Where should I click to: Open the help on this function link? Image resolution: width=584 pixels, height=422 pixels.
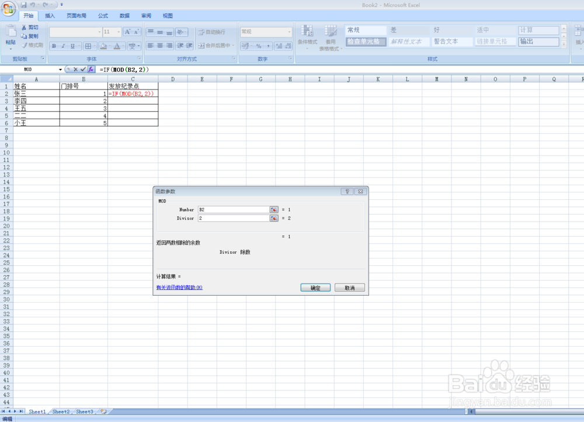pos(179,288)
